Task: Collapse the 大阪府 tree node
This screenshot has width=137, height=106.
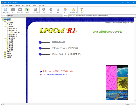Action: coord(3,21)
